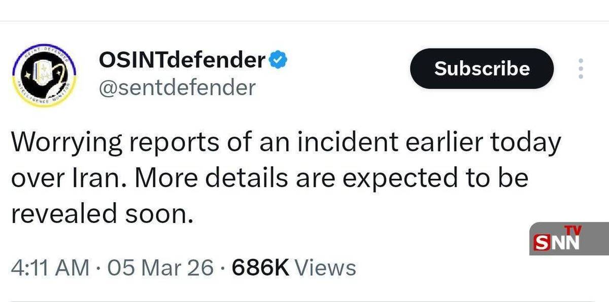
Task: Click the @sentdefender handle
Action: pos(177,88)
